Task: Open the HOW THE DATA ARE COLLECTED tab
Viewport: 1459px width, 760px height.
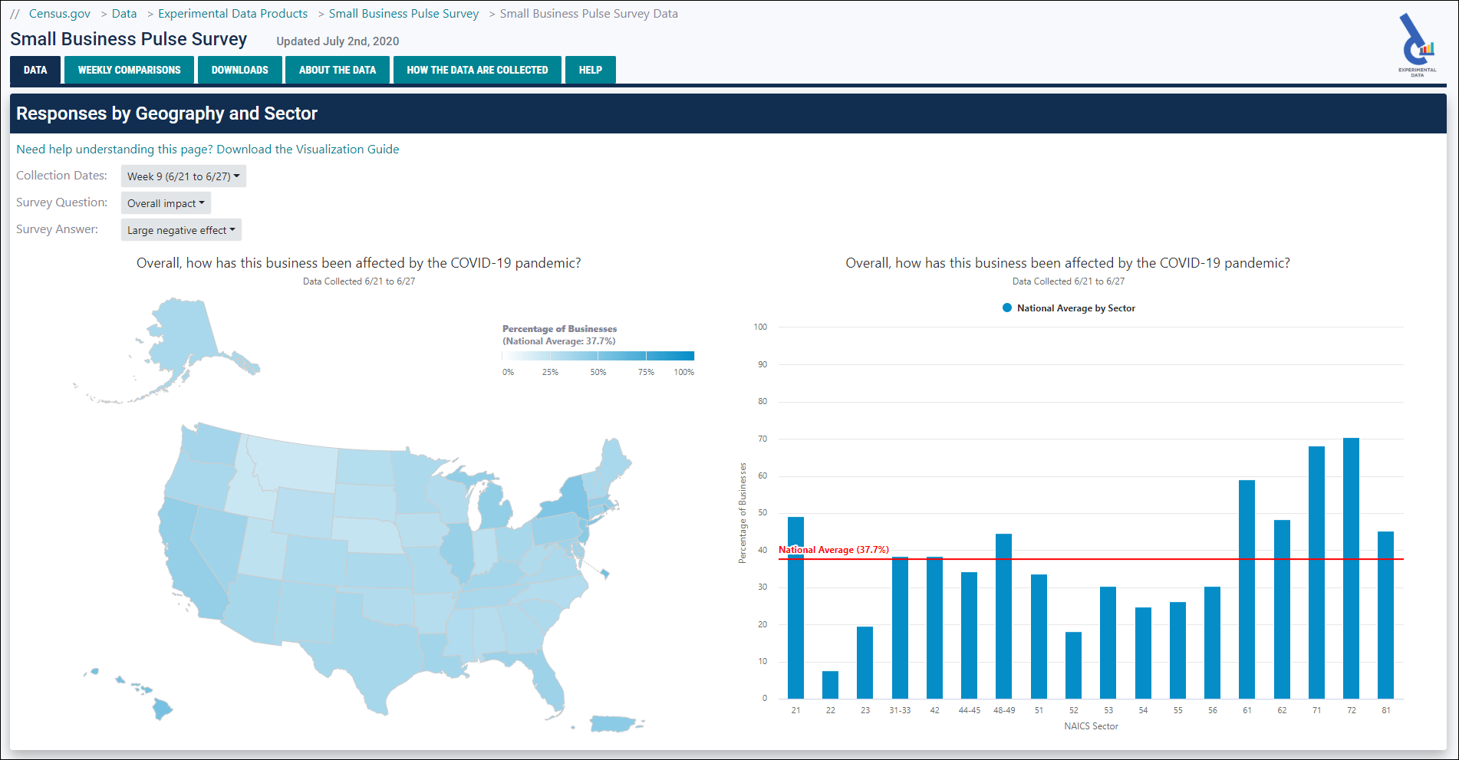Action: (477, 70)
